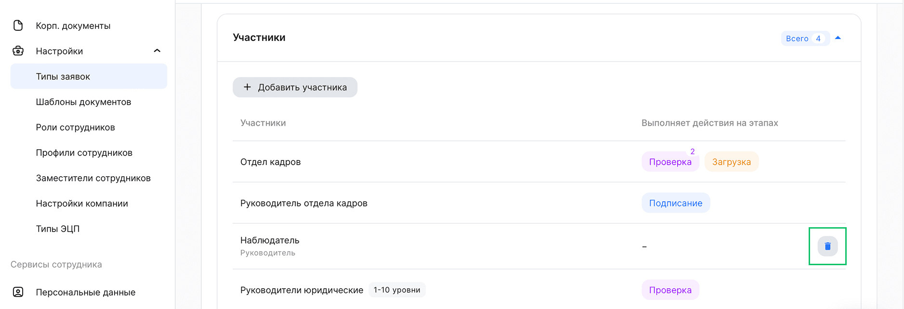Navigate to Настройки компании
This screenshot has width=904, height=309.
click(82, 204)
